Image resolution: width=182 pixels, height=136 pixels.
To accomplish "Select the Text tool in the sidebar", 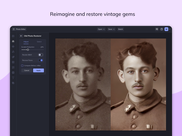I will coord(13,78).
